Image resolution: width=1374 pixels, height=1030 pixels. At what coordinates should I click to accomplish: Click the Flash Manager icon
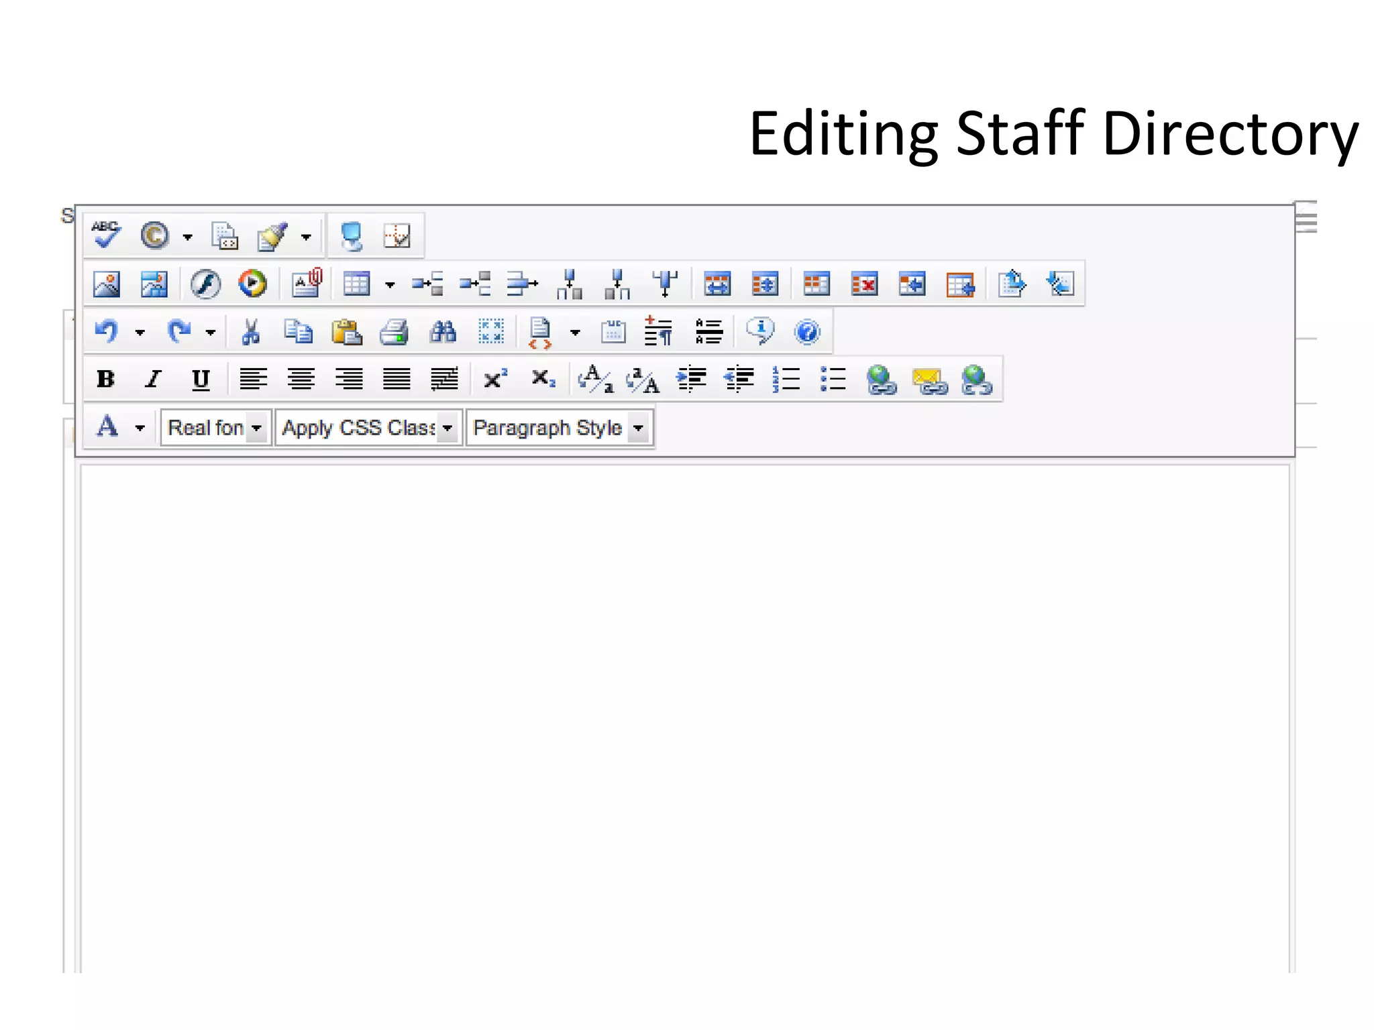tap(205, 284)
